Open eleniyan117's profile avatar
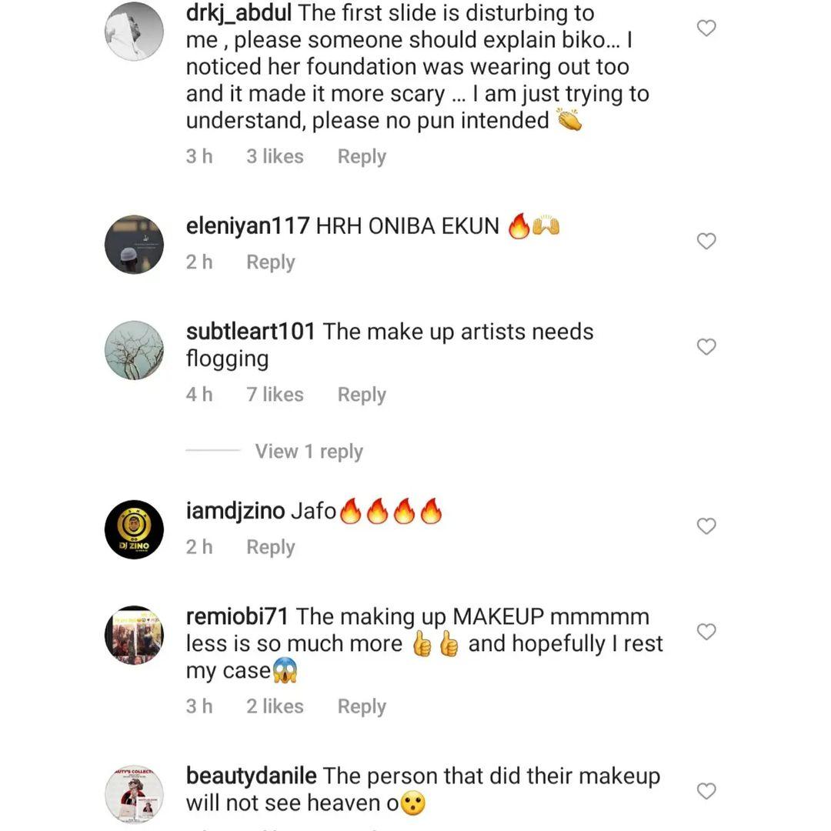 pyautogui.click(x=134, y=244)
